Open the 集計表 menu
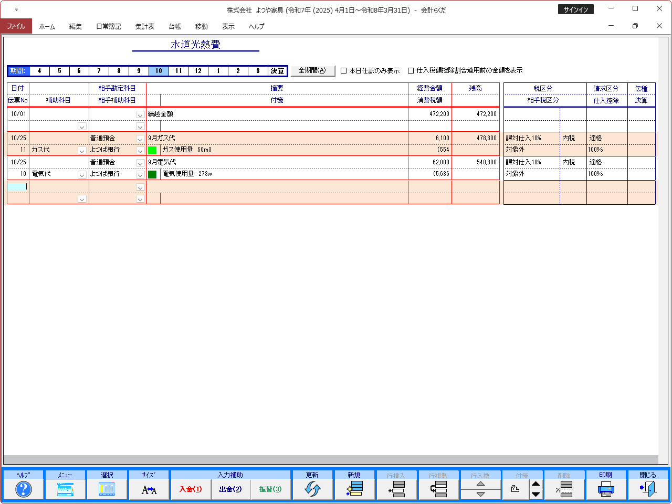 [x=144, y=26]
